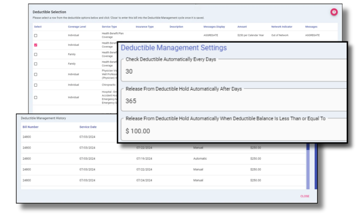Image resolution: width=363 pixels, height=218 pixels.
Task: Click the CLOSE button
Action: click(305, 196)
